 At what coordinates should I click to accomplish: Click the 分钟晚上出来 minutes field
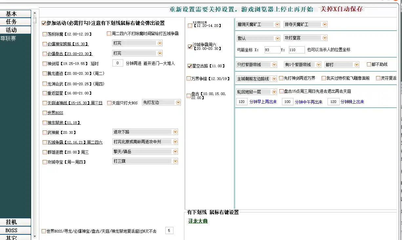coord(333,102)
